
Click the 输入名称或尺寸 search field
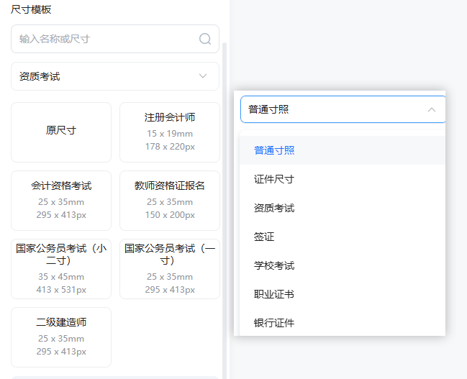click(x=115, y=39)
